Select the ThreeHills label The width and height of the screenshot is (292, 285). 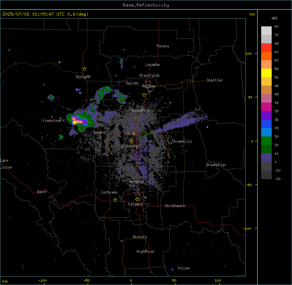pos(182,141)
